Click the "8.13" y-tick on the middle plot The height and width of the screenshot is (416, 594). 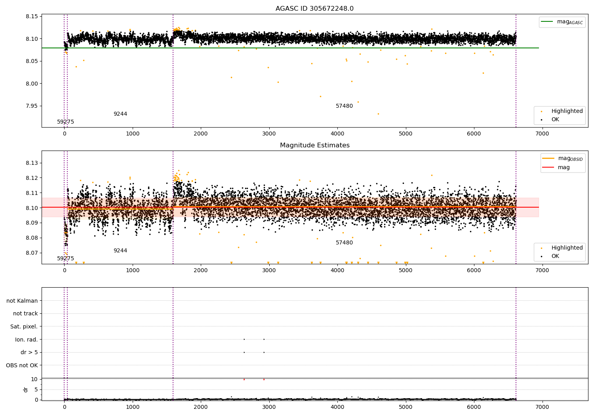tap(32, 163)
